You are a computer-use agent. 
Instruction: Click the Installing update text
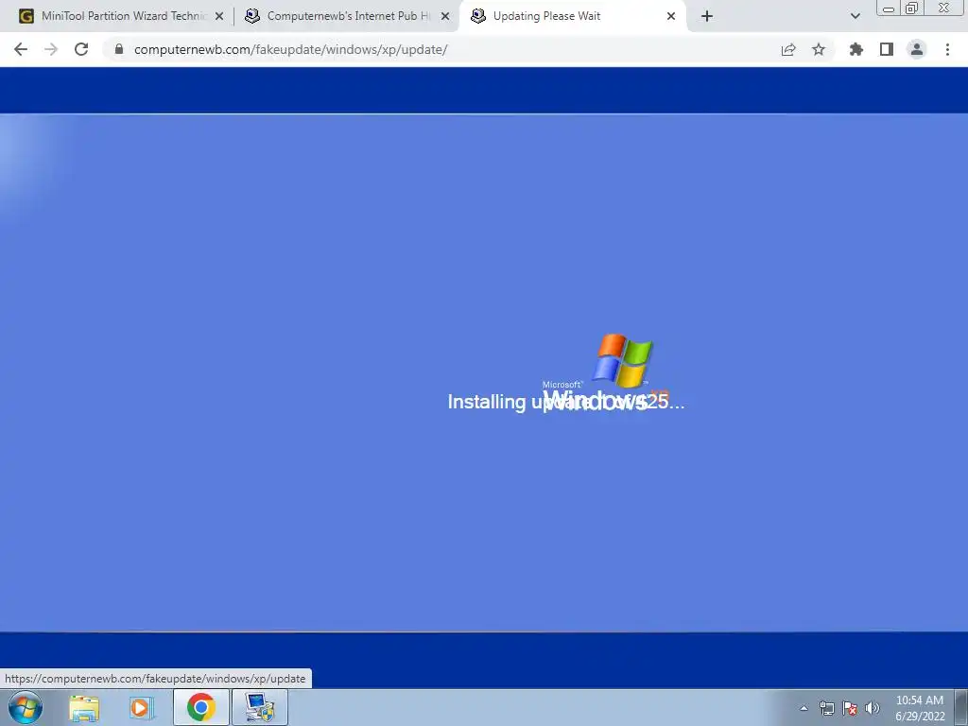click(x=566, y=402)
